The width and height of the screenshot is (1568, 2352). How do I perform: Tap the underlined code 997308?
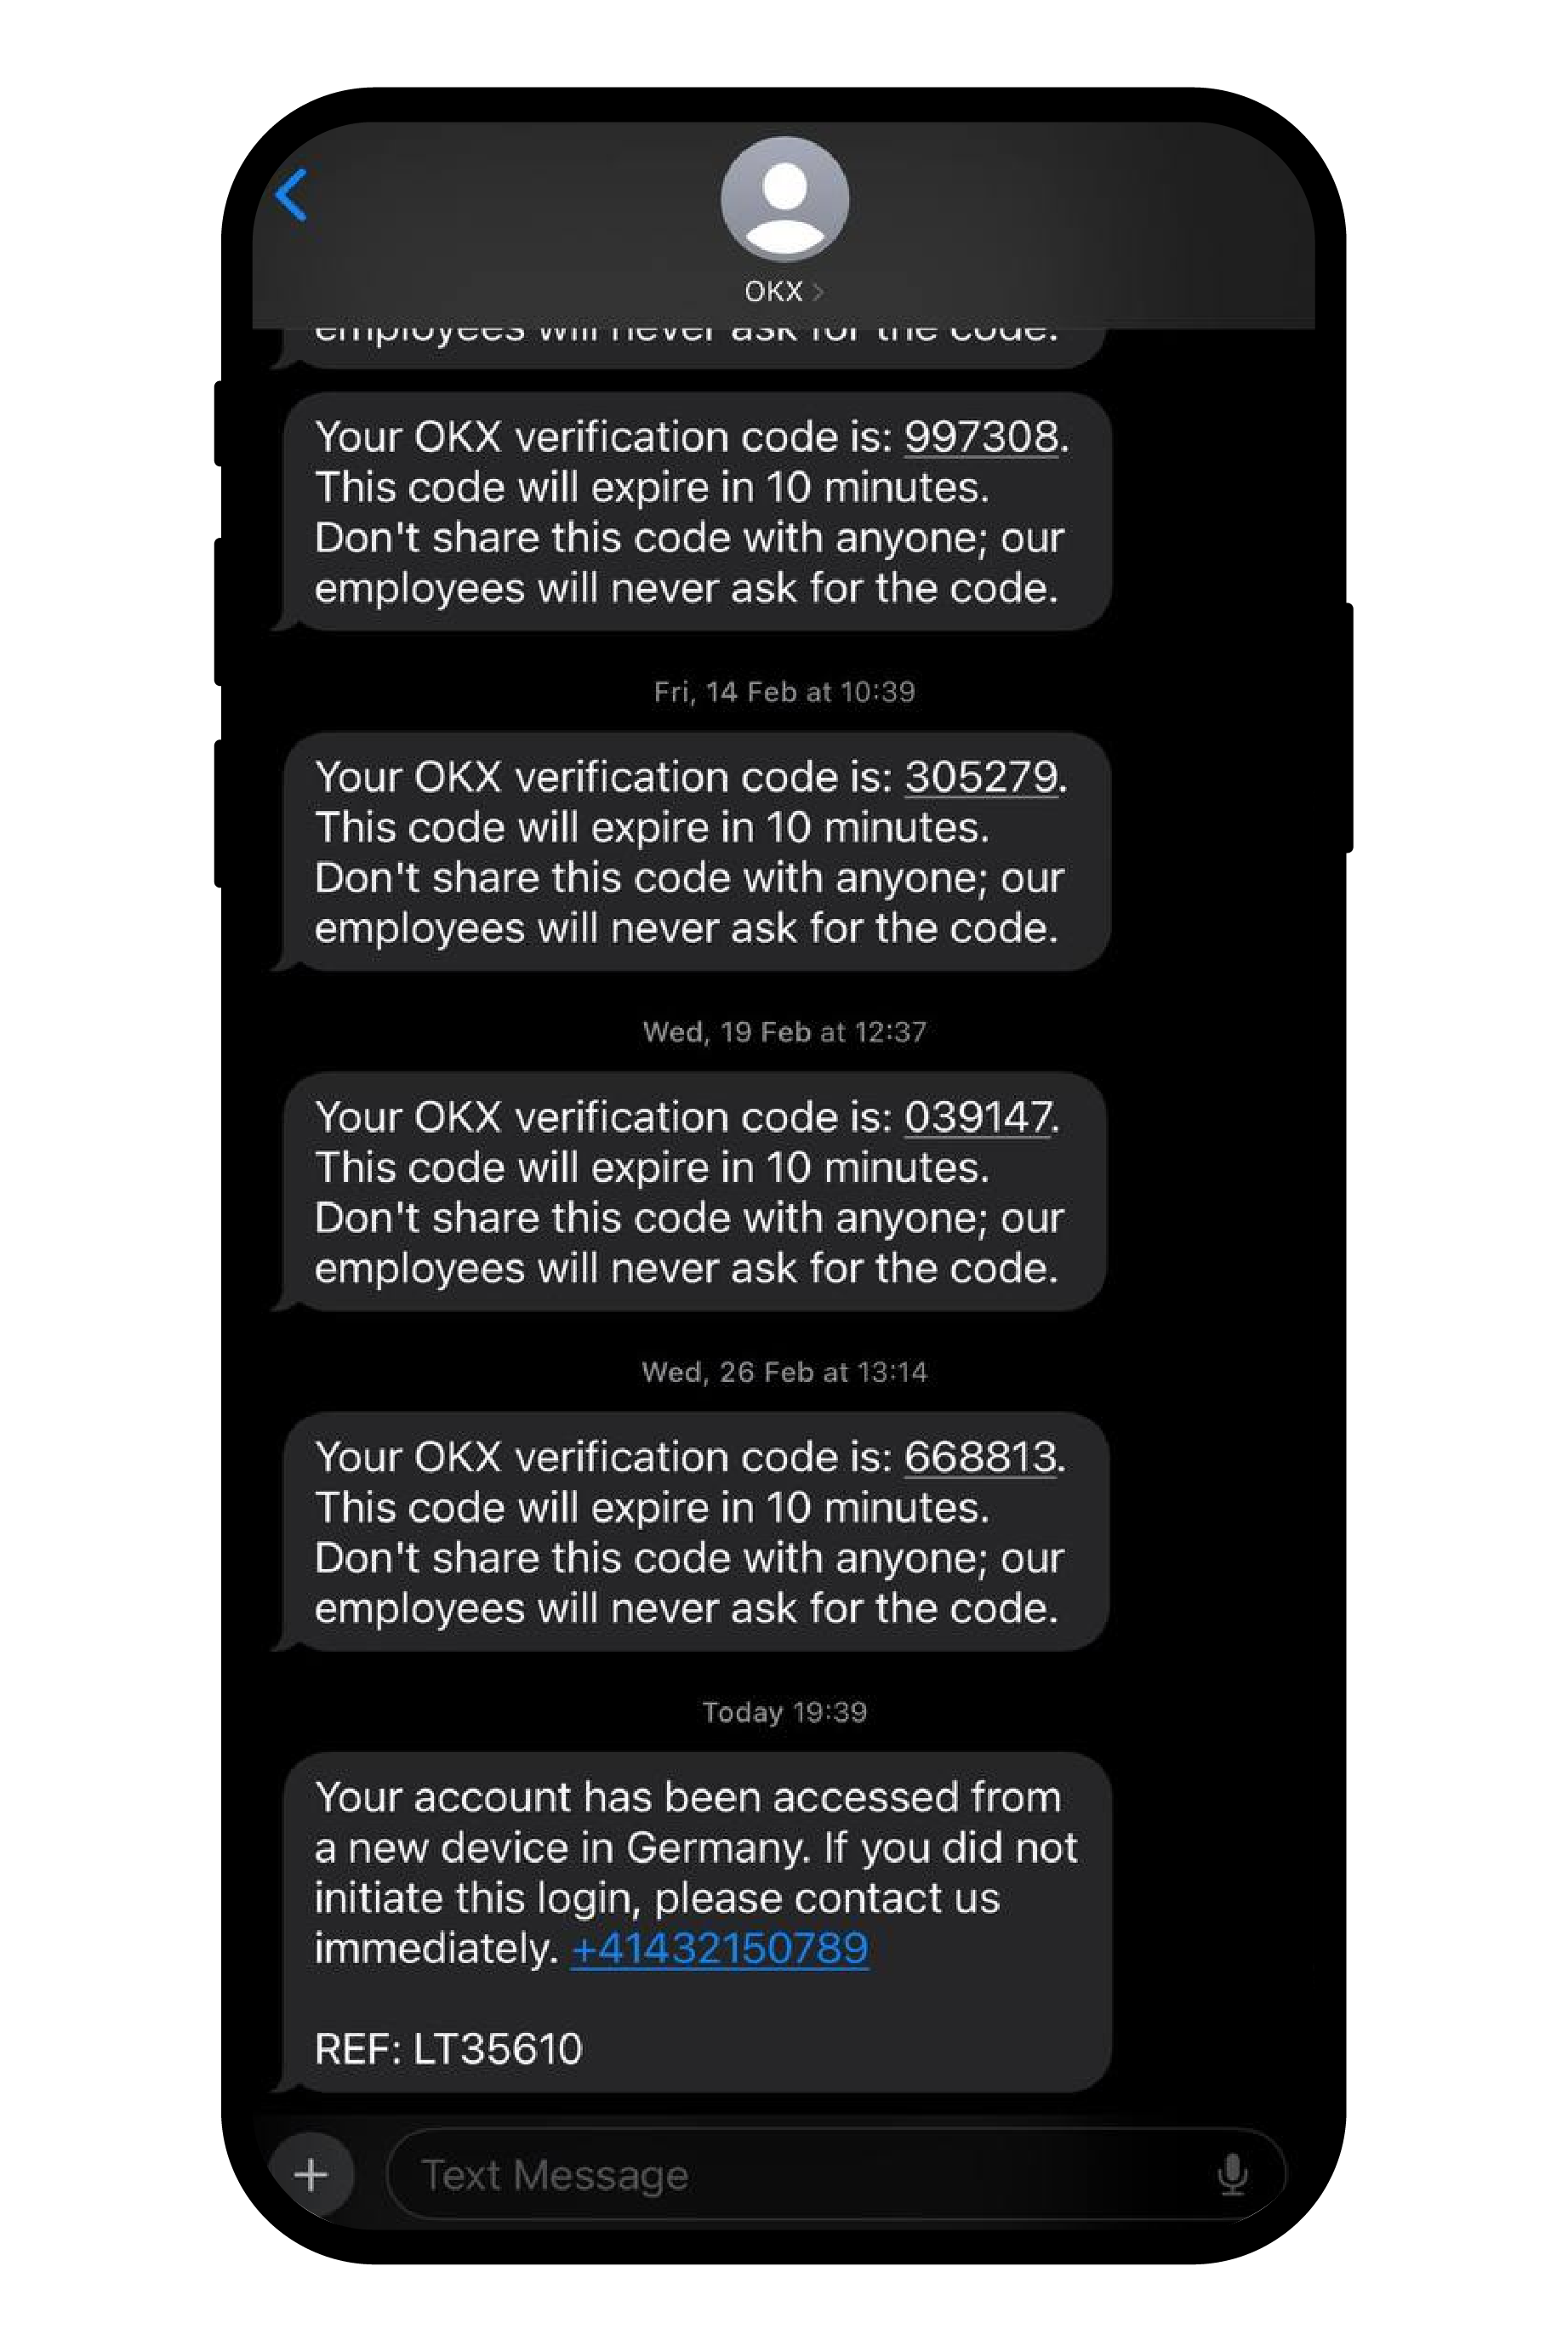point(981,437)
